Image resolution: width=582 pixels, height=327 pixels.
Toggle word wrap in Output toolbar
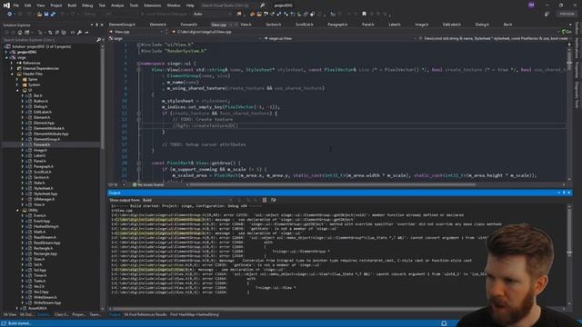(273, 200)
